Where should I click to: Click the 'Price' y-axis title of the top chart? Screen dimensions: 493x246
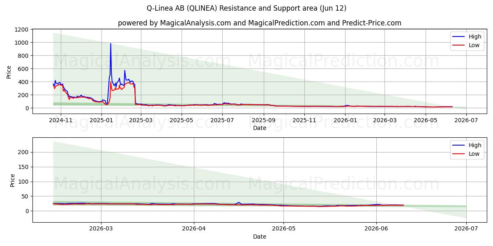(9, 72)
